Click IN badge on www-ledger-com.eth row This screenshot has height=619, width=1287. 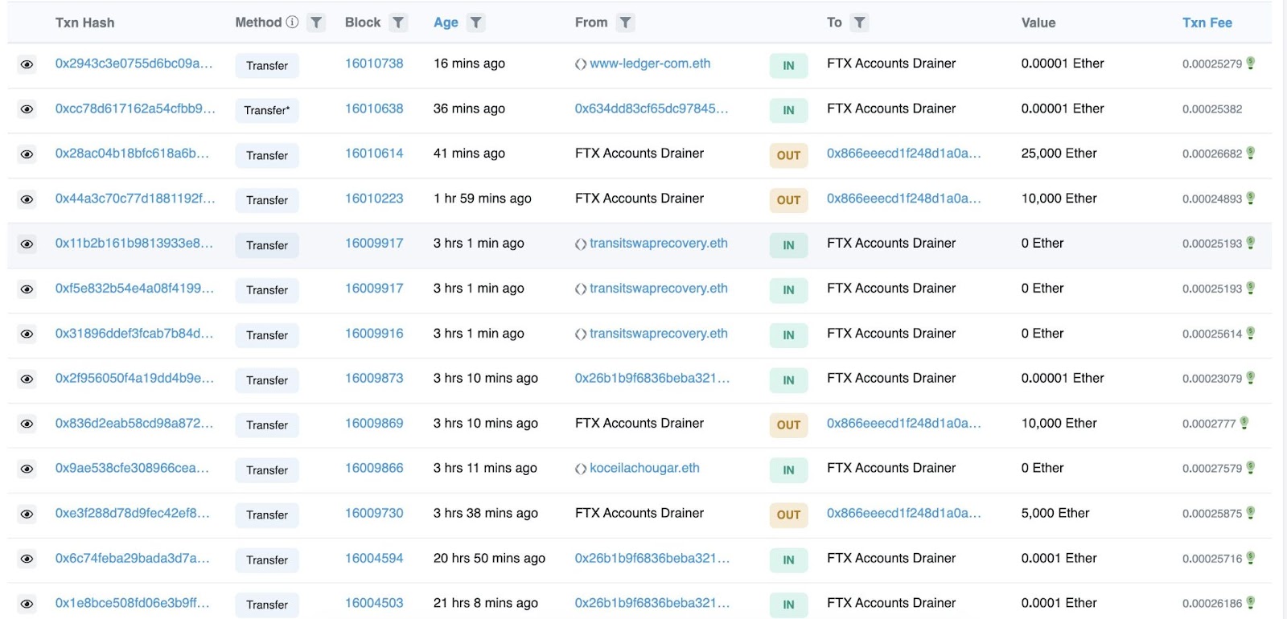[x=788, y=65]
